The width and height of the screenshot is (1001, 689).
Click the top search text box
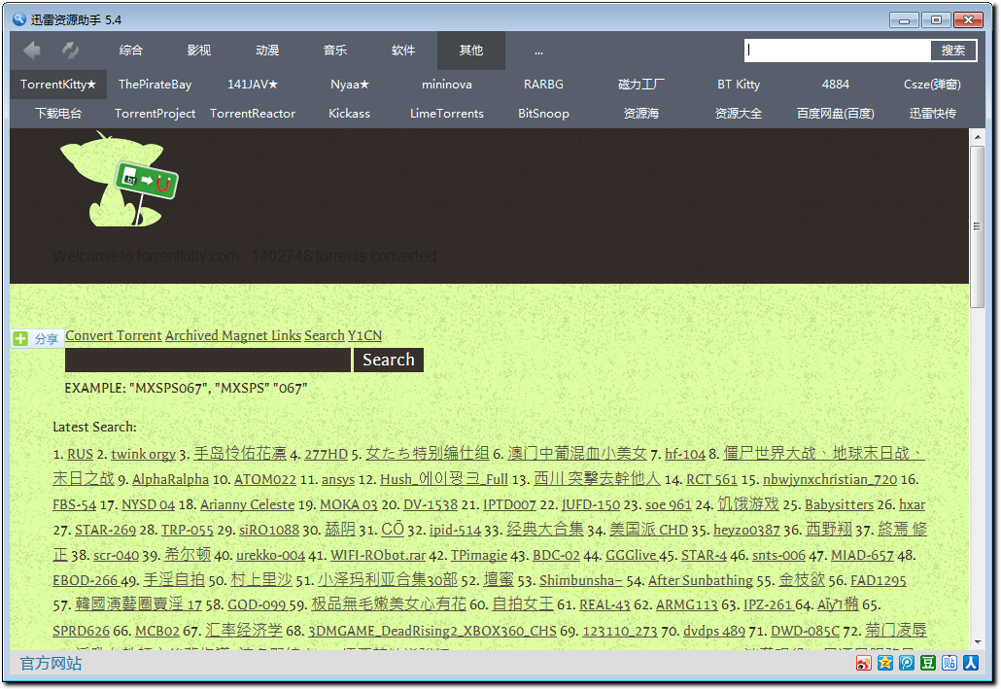[838, 51]
